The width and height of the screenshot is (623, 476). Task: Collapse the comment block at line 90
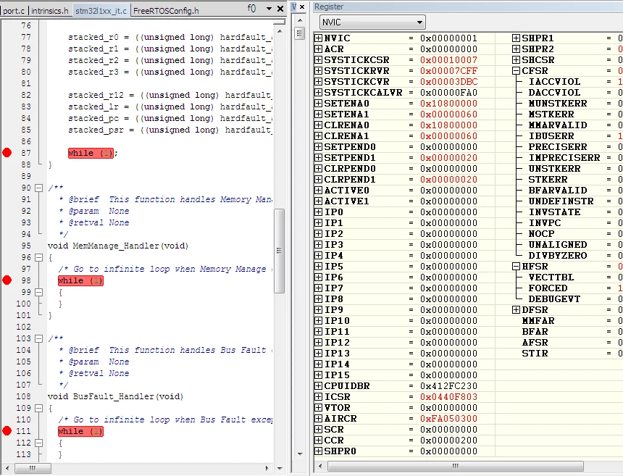[38, 188]
